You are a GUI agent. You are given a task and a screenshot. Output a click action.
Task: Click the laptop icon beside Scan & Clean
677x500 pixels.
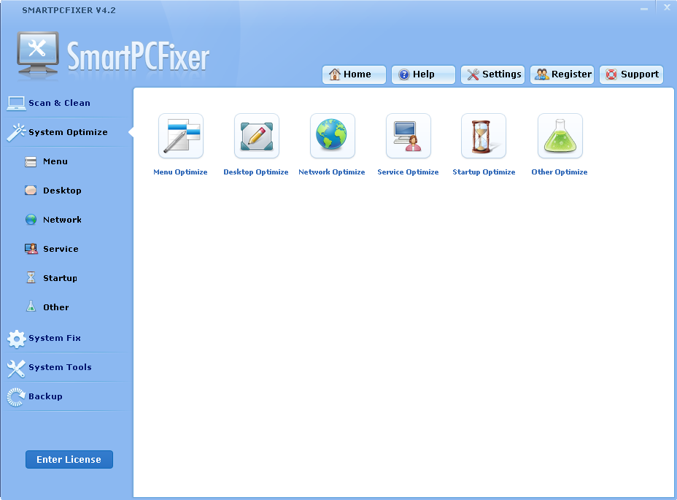point(16,103)
